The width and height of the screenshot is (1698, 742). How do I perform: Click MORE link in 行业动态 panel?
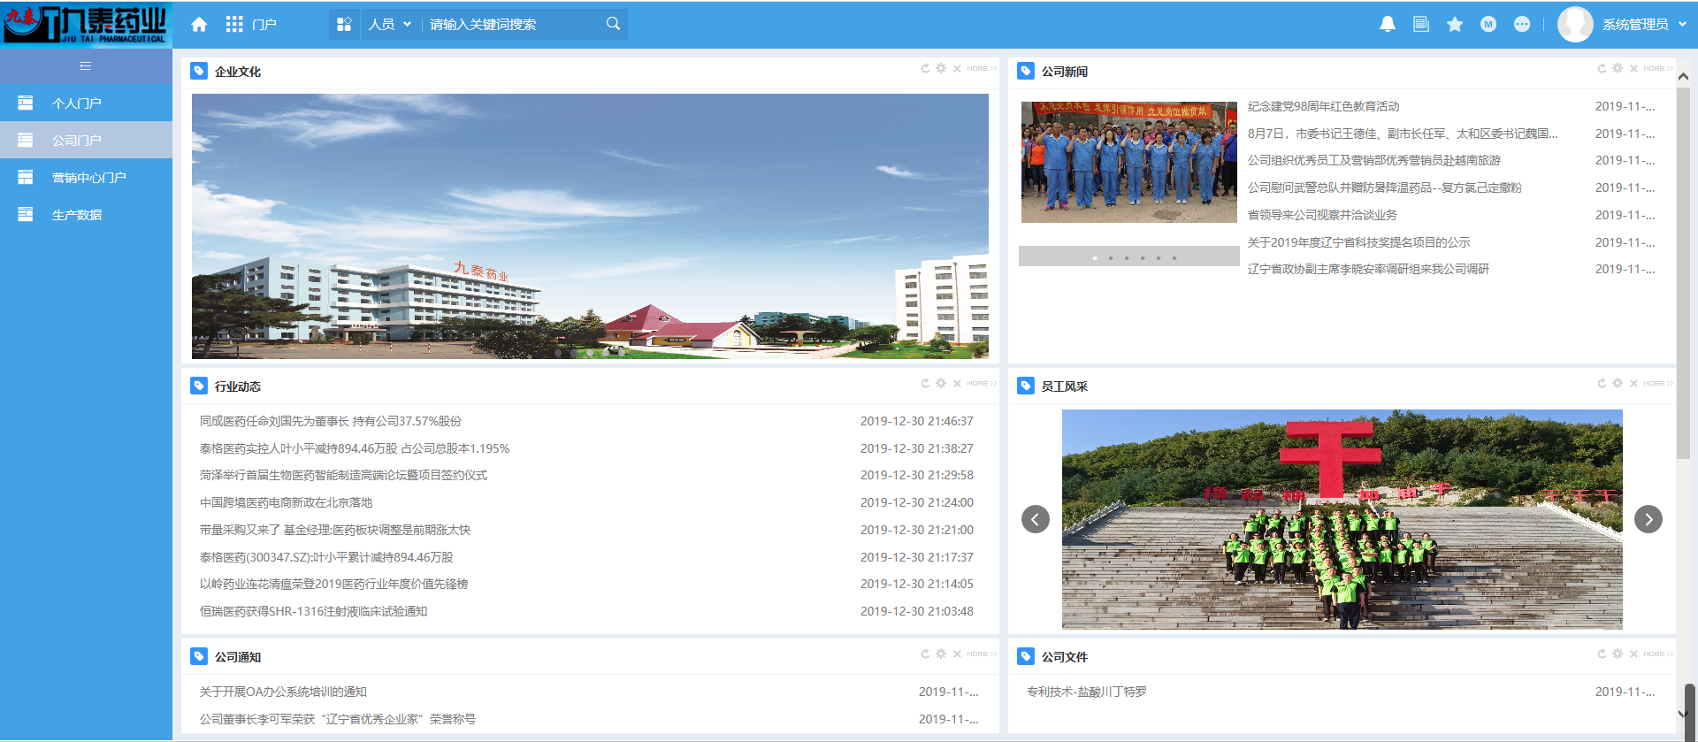981,383
